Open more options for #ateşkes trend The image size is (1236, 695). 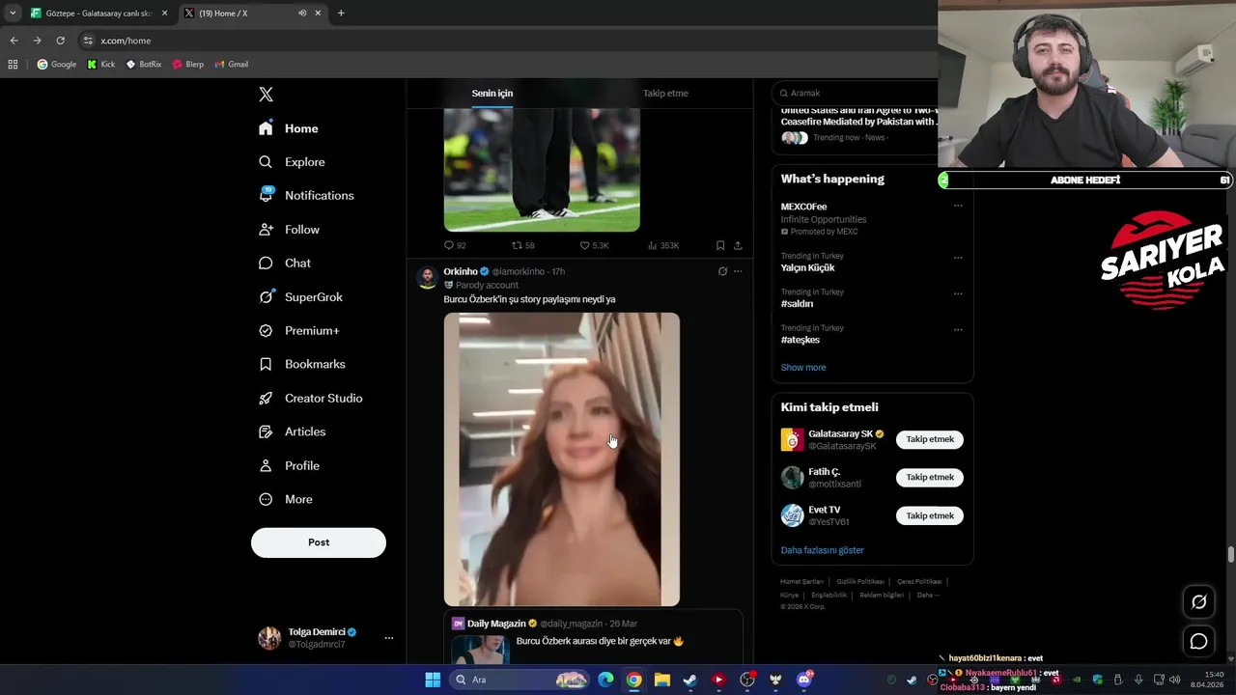click(x=958, y=329)
